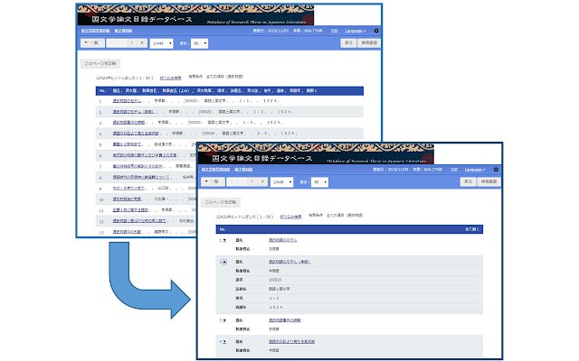This screenshot has width=579, height=361.
Task: Open row 3 title link in back window
Action: tap(128, 123)
